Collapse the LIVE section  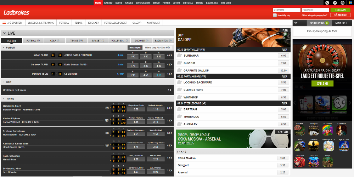pyautogui.click(x=4, y=33)
